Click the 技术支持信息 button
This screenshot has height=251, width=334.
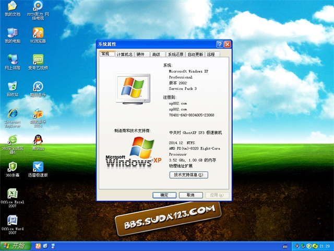188,175
